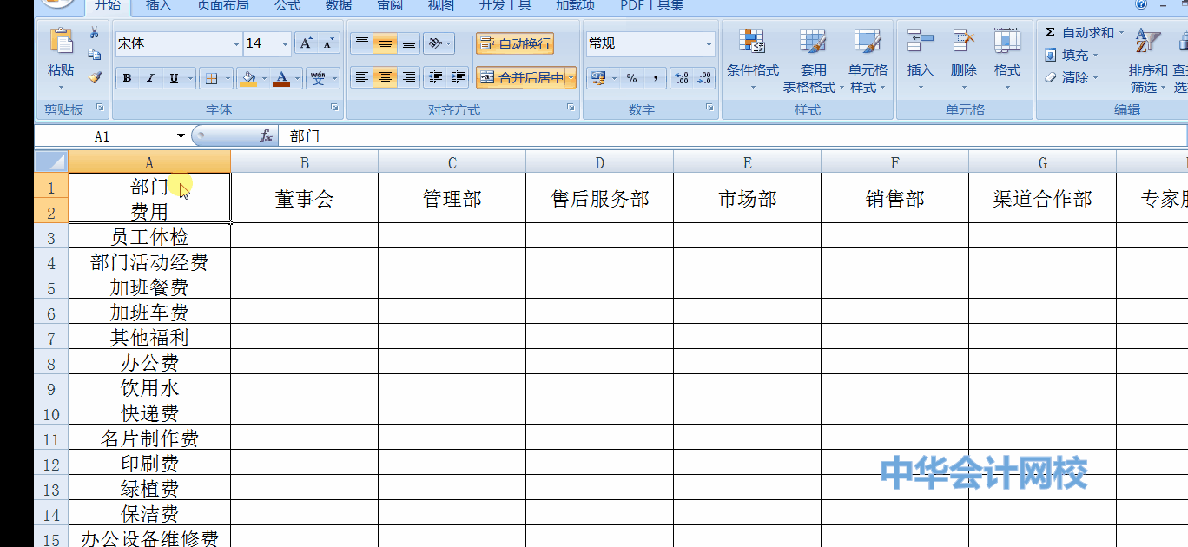Open the number format dropdown (常规)
The height and width of the screenshot is (547, 1188).
pos(709,44)
